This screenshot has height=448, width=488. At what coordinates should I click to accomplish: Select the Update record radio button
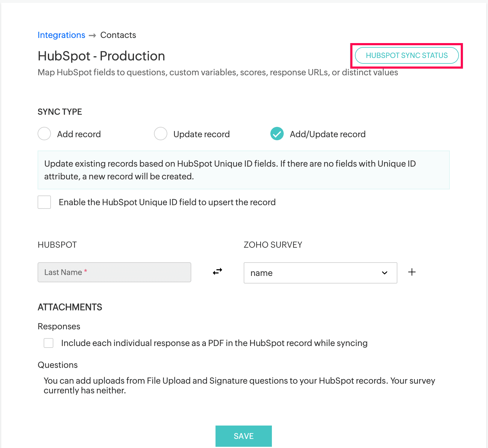[x=161, y=134]
